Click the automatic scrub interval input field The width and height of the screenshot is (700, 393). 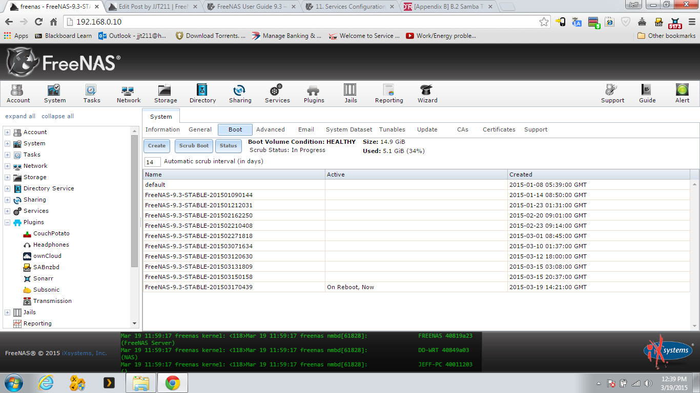coord(153,162)
